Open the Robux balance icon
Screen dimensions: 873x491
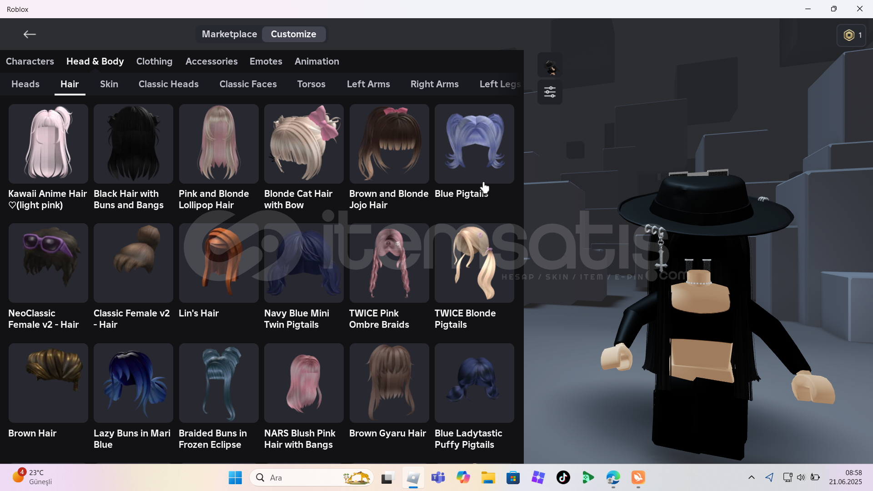coord(848,35)
